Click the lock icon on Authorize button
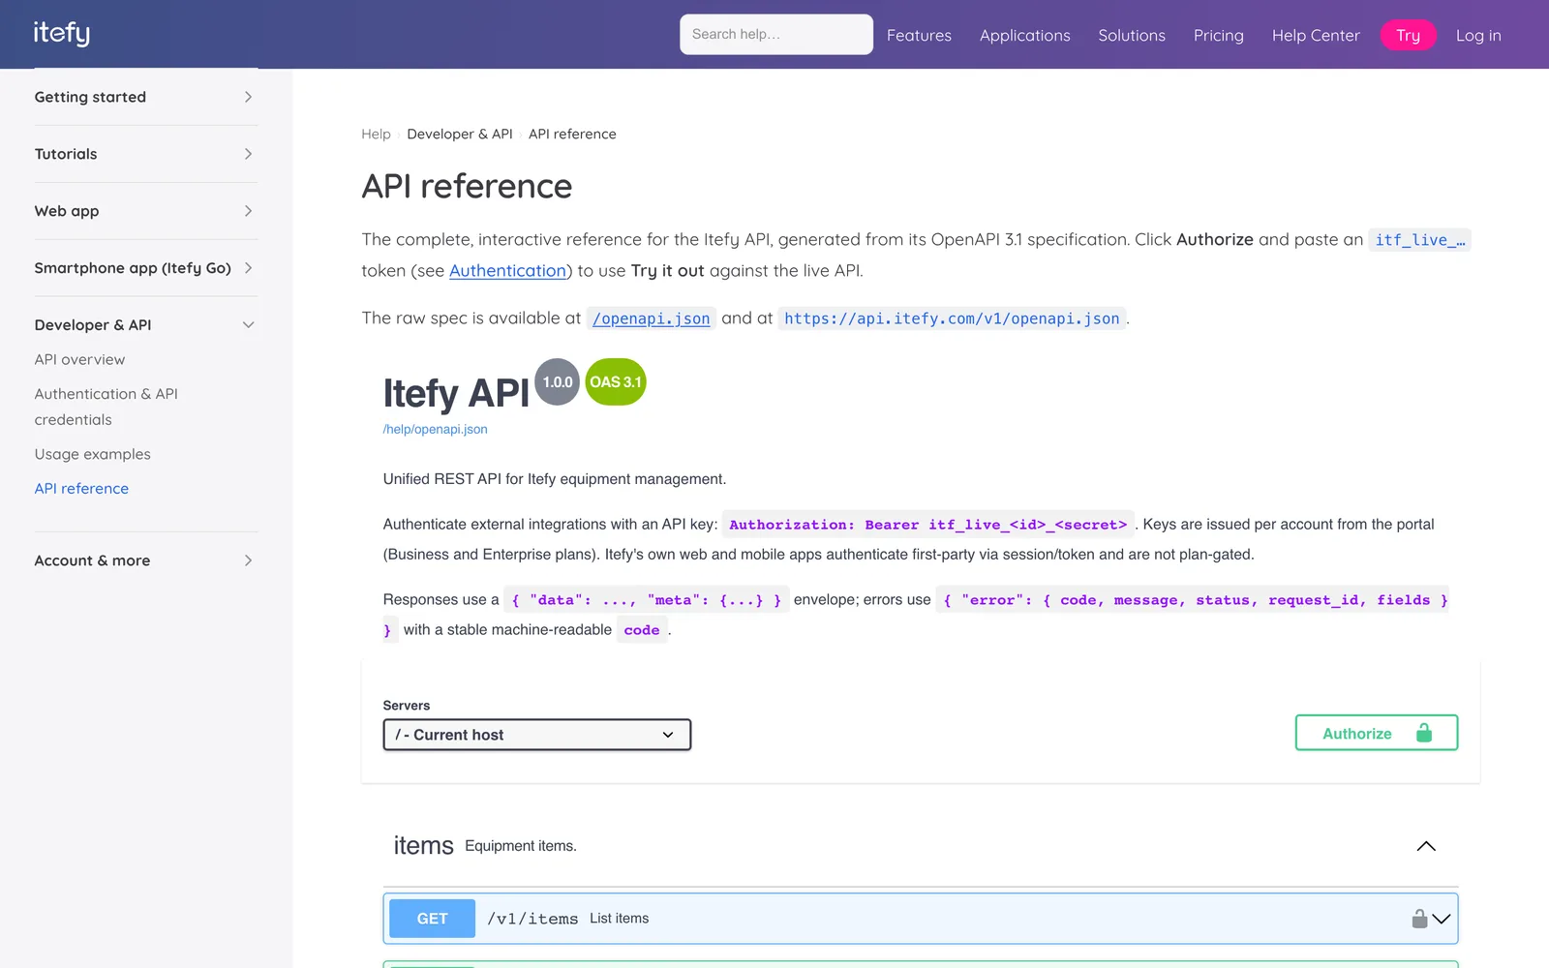This screenshot has width=1549, height=968. click(x=1423, y=733)
